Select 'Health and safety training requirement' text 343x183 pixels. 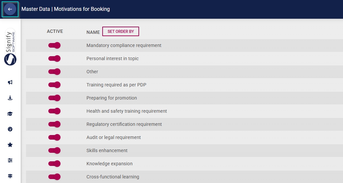(127, 111)
